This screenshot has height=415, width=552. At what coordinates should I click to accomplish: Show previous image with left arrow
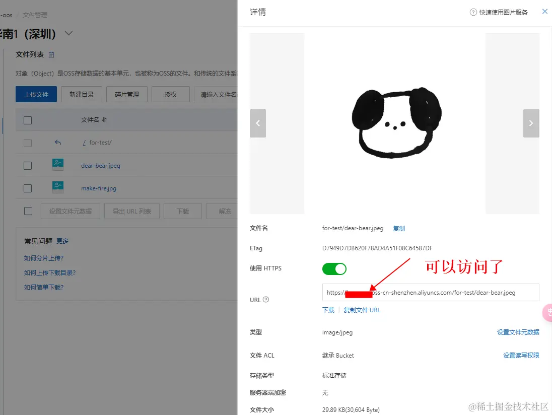point(258,123)
